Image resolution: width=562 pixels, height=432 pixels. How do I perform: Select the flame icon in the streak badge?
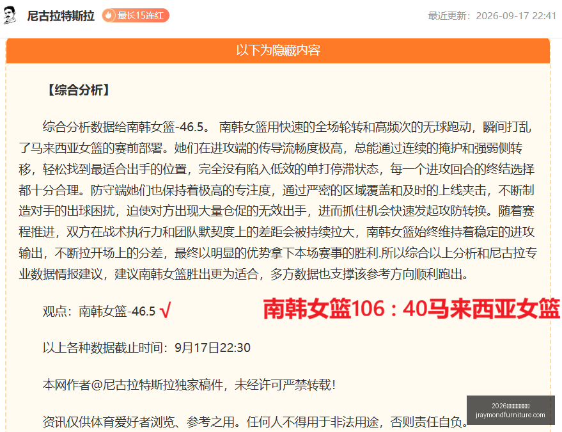coord(109,15)
